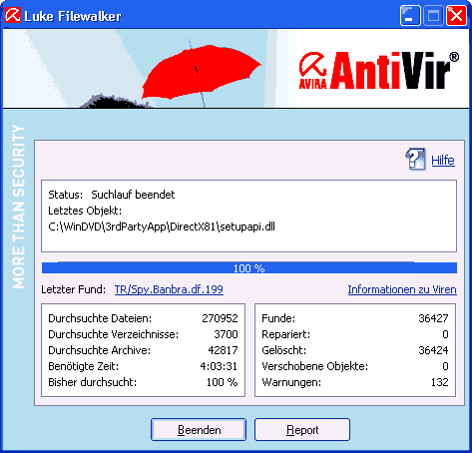Click Benötigte Zeit value 4:03:31
The height and width of the screenshot is (453, 472).
pyautogui.click(x=219, y=366)
